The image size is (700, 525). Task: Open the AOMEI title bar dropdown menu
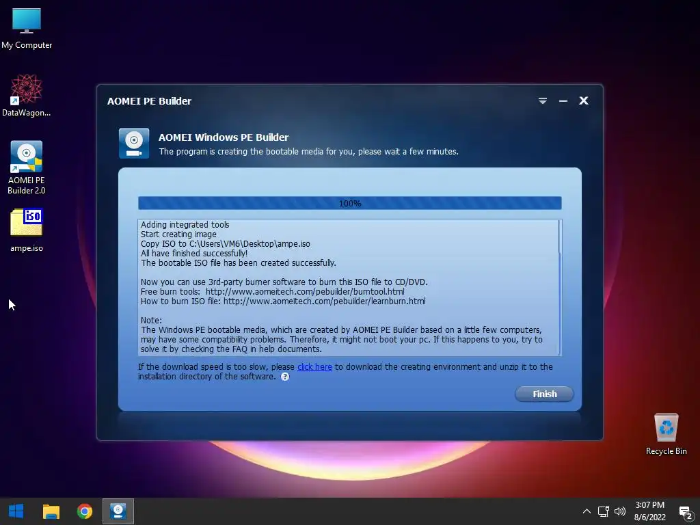(x=542, y=101)
